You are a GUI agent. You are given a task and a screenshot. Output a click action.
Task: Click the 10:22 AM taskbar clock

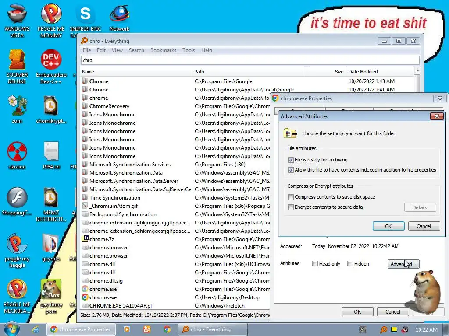click(426, 330)
